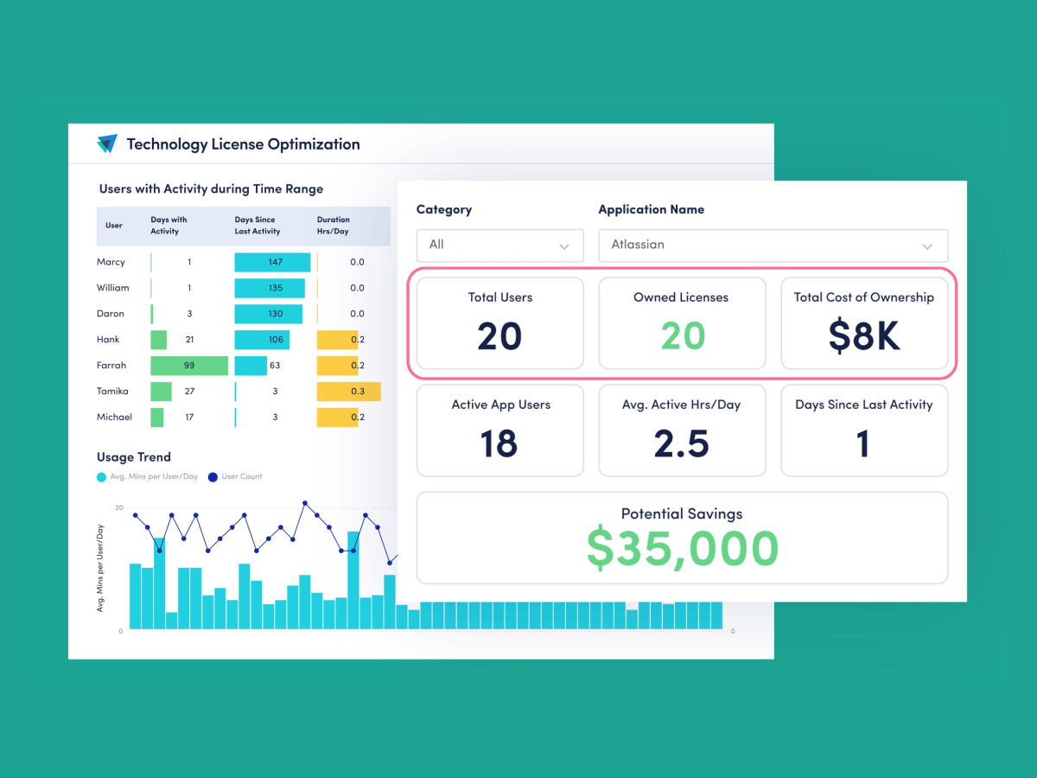
Task: Click the Active App Users card
Action: click(499, 430)
